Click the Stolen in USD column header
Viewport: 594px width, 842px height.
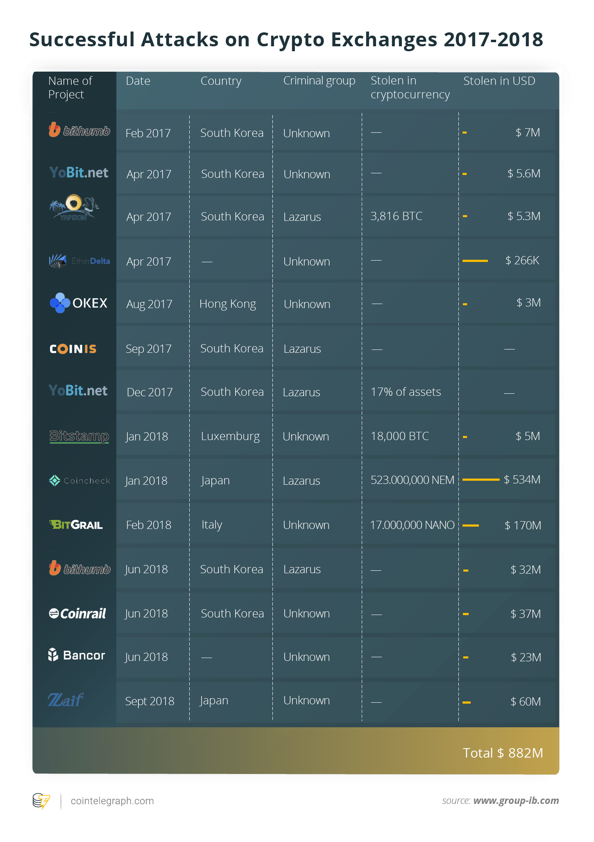499,81
